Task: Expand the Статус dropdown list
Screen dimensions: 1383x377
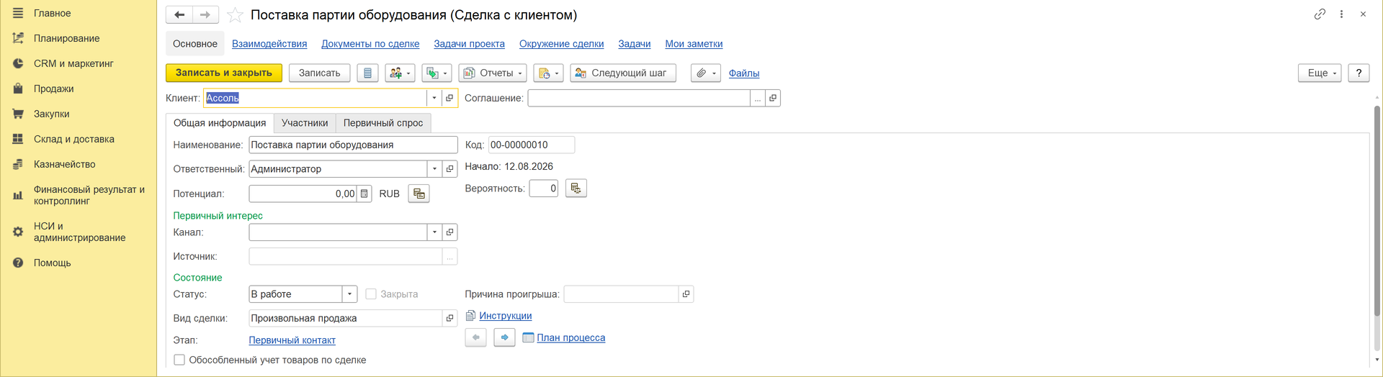Action: point(349,294)
